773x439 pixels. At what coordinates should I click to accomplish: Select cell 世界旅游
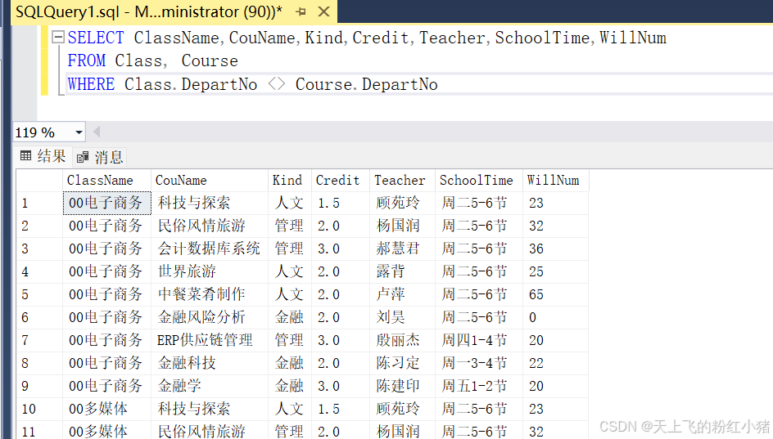(x=210, y=272)
